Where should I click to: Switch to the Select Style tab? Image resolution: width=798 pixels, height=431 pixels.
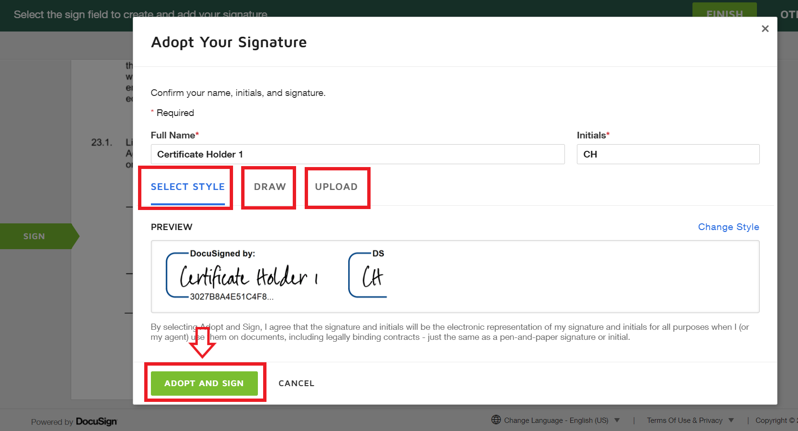188,187
